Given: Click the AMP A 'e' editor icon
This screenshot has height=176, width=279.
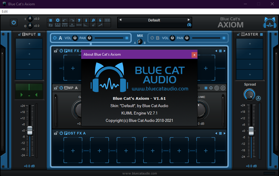Looking at the screenshot, I should point(223,88).
